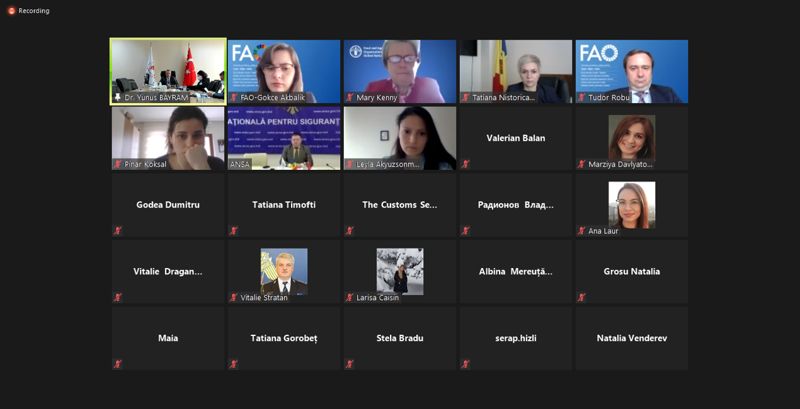Click the pin icon on Dr. Yunus BAYRAM
The width and height of the screenshot is (800, 409).
118,98
